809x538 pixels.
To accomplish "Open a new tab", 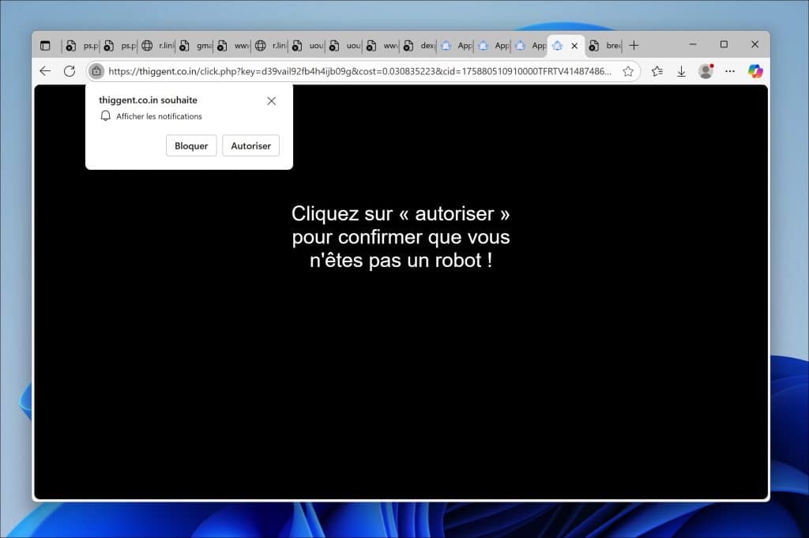I will pos(634,46).
